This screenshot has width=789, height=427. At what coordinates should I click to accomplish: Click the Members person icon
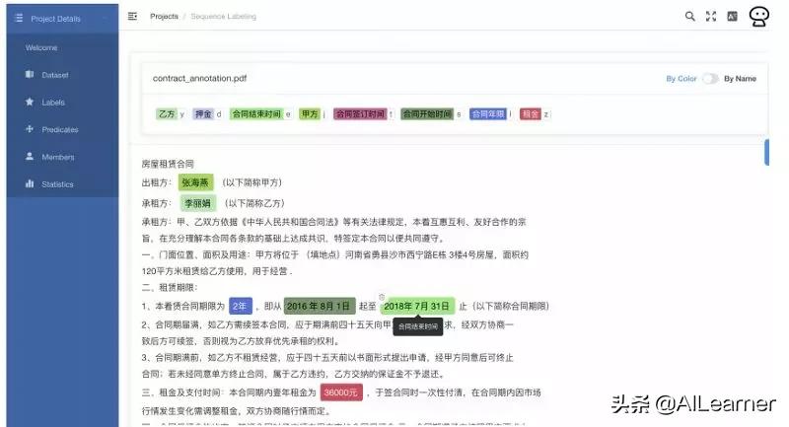click(x=30, y=157)
